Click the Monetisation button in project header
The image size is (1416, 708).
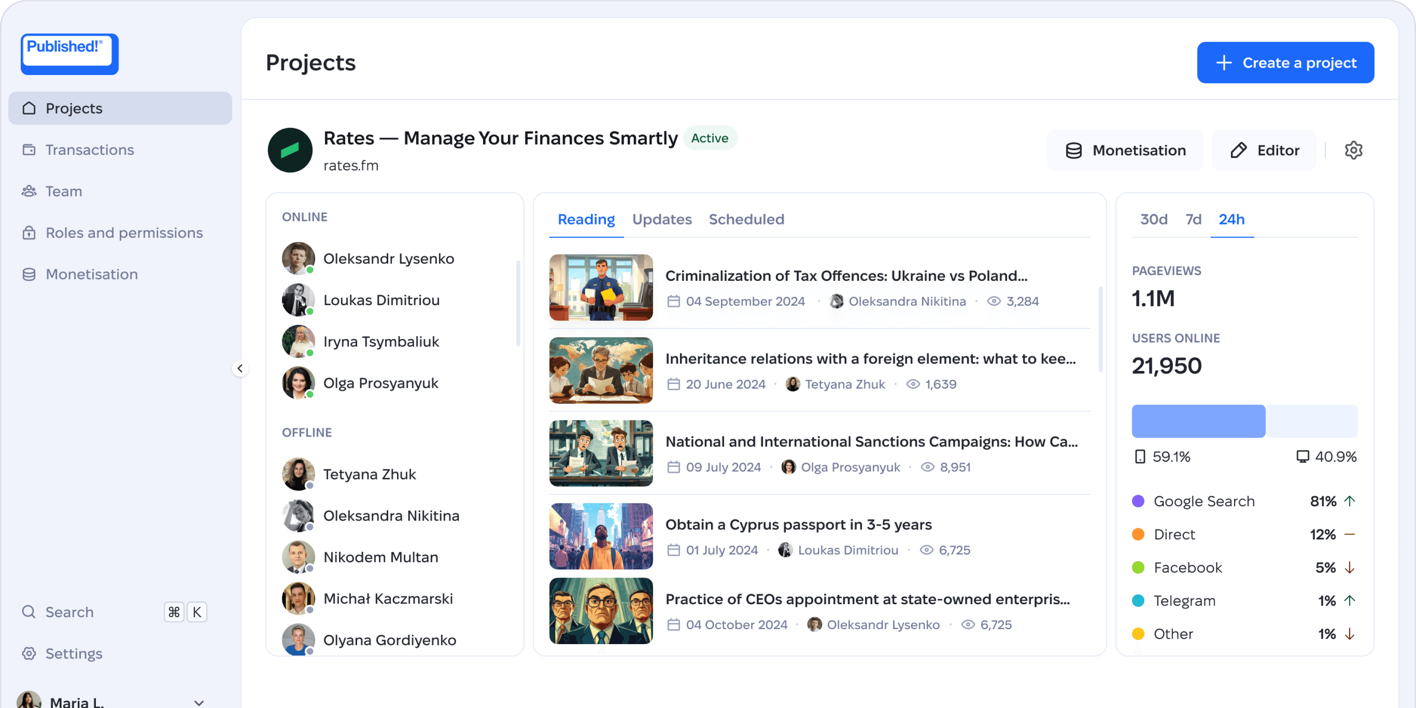coord(1125,150)
